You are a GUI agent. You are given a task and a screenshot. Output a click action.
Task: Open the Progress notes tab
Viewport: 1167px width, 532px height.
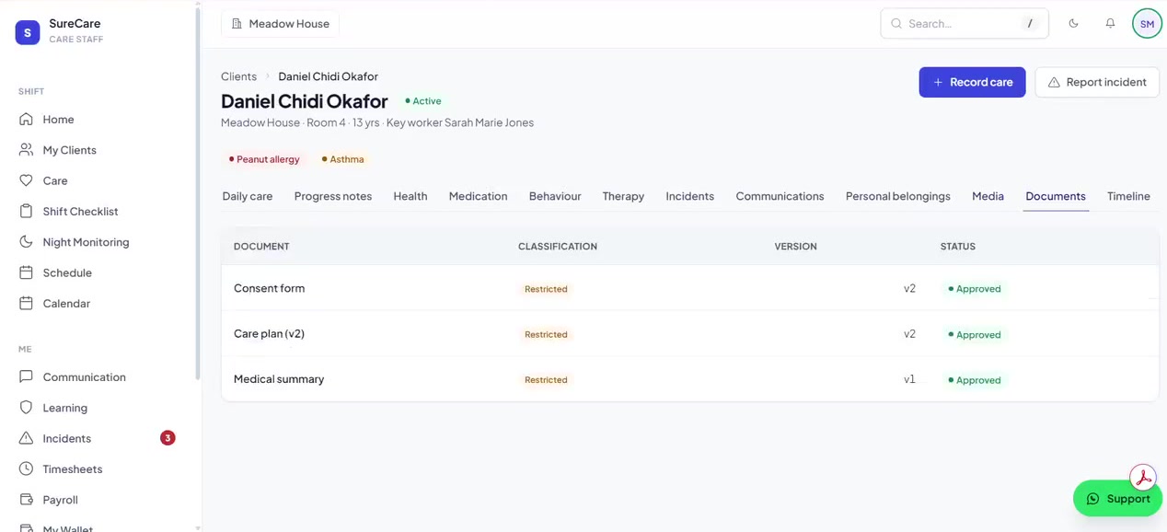click(x=333, y=196)
